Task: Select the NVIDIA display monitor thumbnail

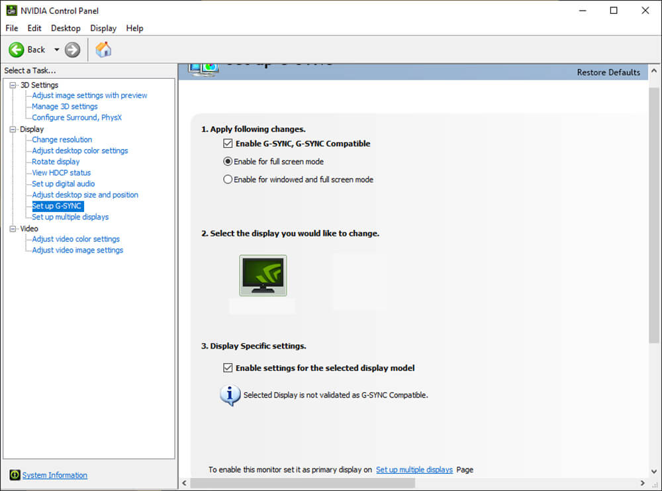Action: pyautogui.click(x=263, y=276)
